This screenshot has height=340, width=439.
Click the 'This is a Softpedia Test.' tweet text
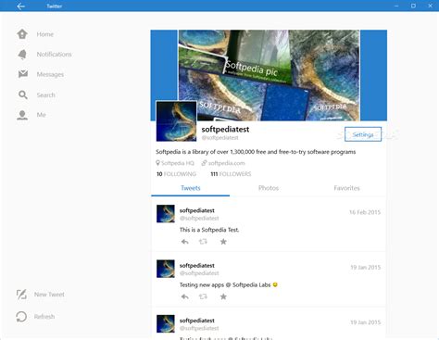pyautogui.click(x=209, y=230)
